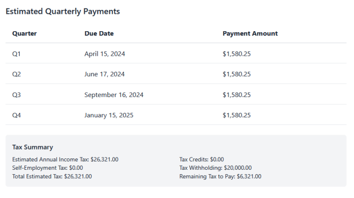Click the Tax Summary heading
Viewport: 354px width, 198px height.
[32, 147]
